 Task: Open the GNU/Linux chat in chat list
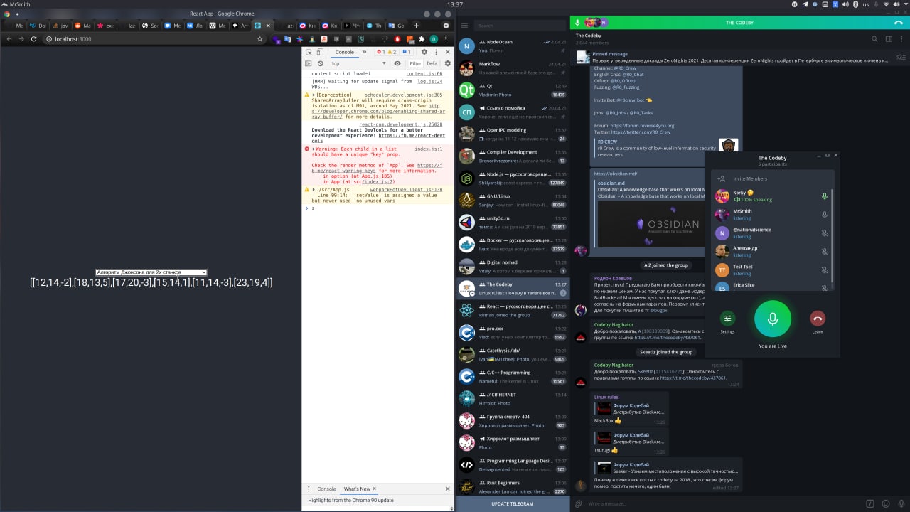(x=513, y=201)
